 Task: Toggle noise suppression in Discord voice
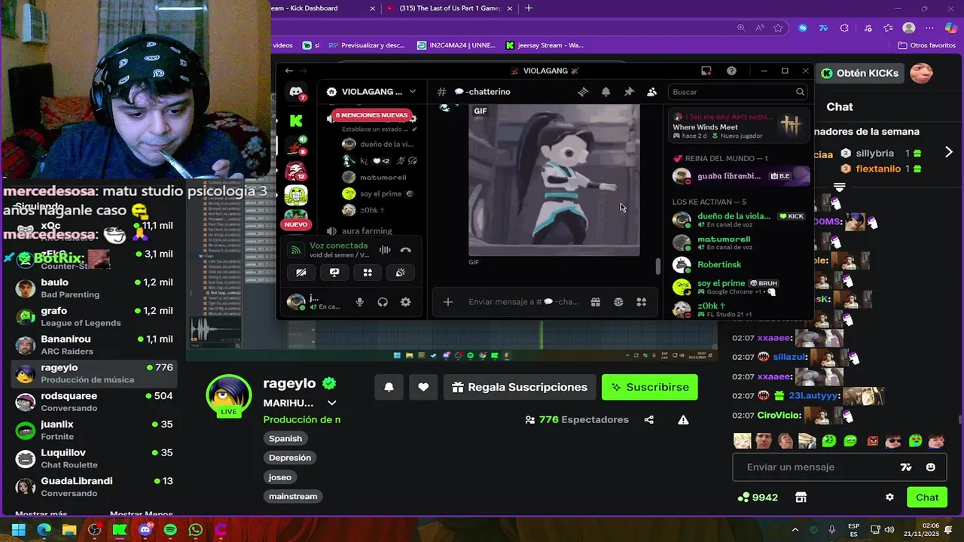385,250
